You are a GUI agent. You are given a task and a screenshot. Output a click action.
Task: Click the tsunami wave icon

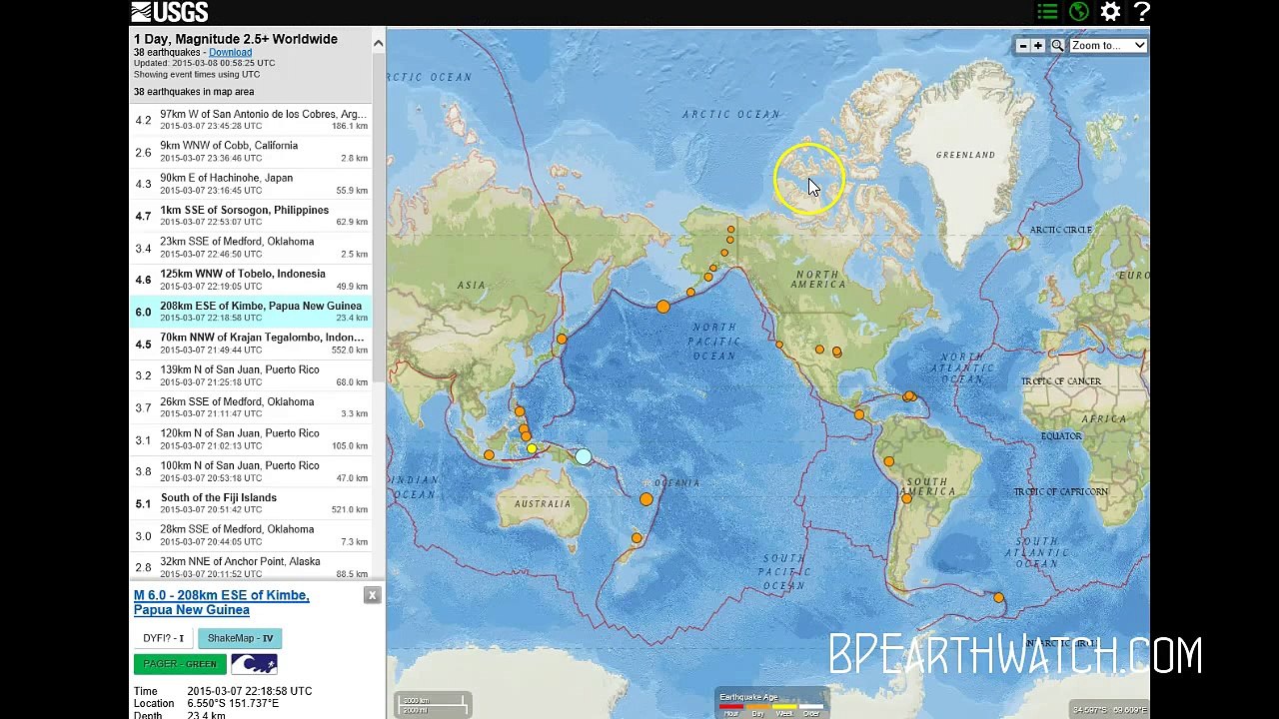(254, 664)
